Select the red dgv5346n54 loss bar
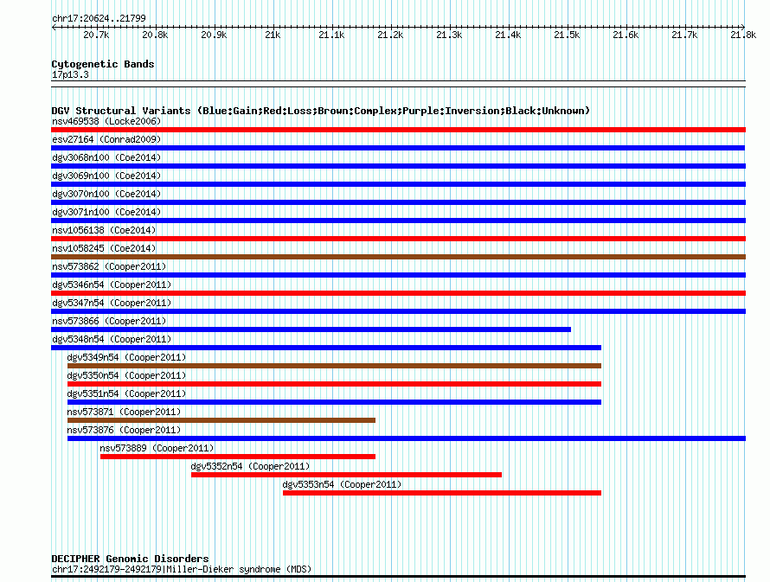The height and width of the screenshot is (582, 770). coord(398,293)
